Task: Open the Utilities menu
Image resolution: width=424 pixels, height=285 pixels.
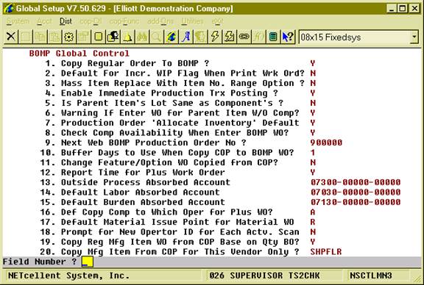Action: (192, 21)
